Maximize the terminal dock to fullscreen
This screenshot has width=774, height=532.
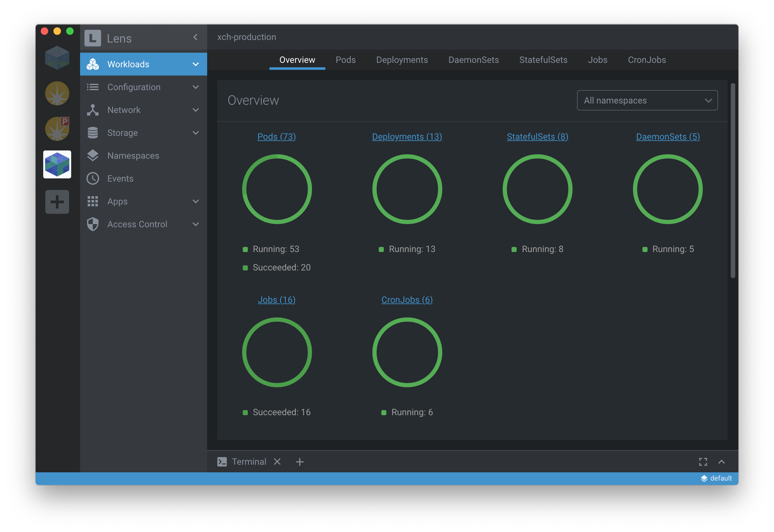[x=703, y=462]
